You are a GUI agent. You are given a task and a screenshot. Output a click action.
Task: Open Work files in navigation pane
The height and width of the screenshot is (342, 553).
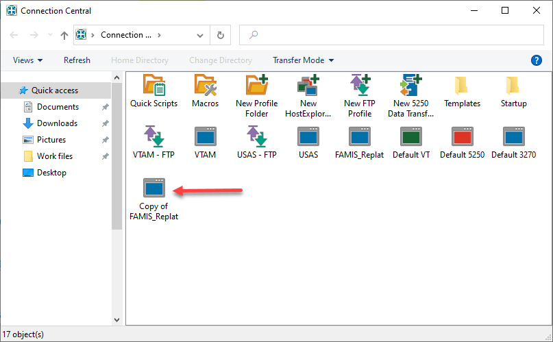[55, 156]
